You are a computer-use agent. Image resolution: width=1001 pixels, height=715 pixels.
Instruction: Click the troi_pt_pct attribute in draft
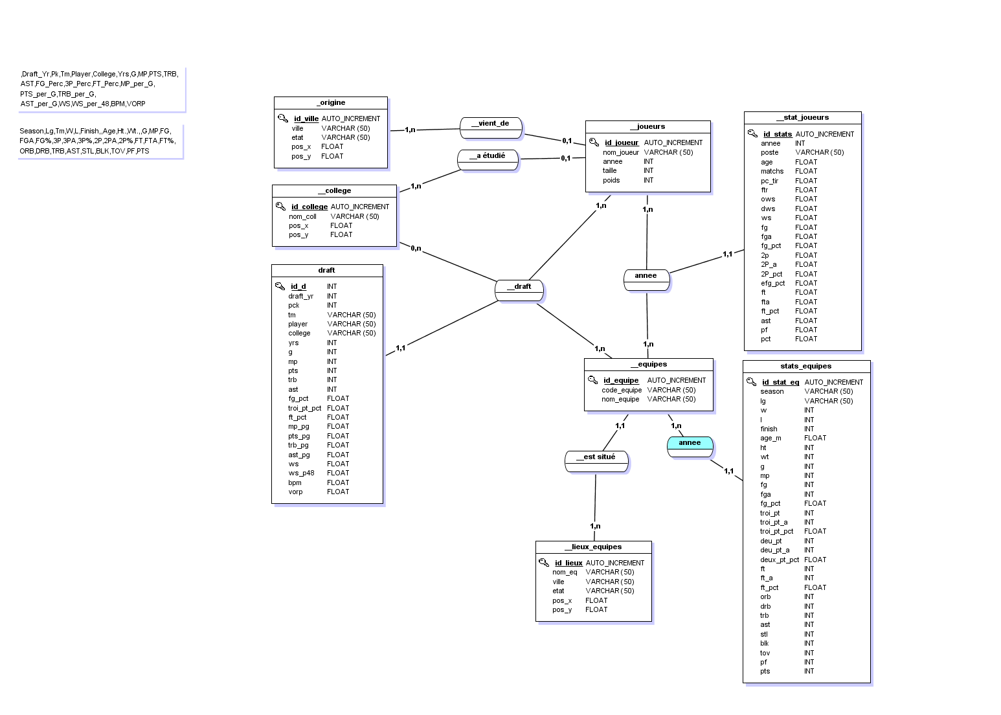[305, 408]
